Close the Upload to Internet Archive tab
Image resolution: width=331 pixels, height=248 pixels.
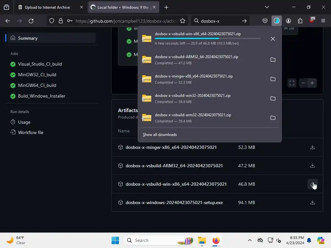(x=81, y=7)
